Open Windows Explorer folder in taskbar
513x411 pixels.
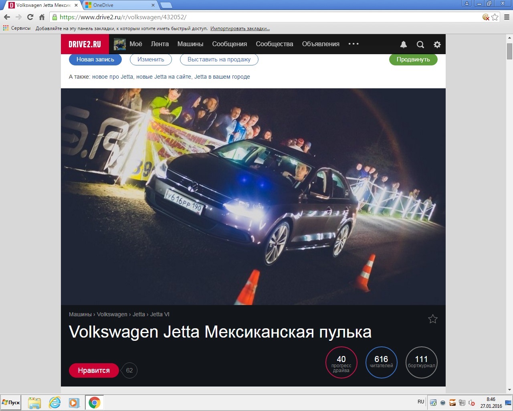(34, 402)
